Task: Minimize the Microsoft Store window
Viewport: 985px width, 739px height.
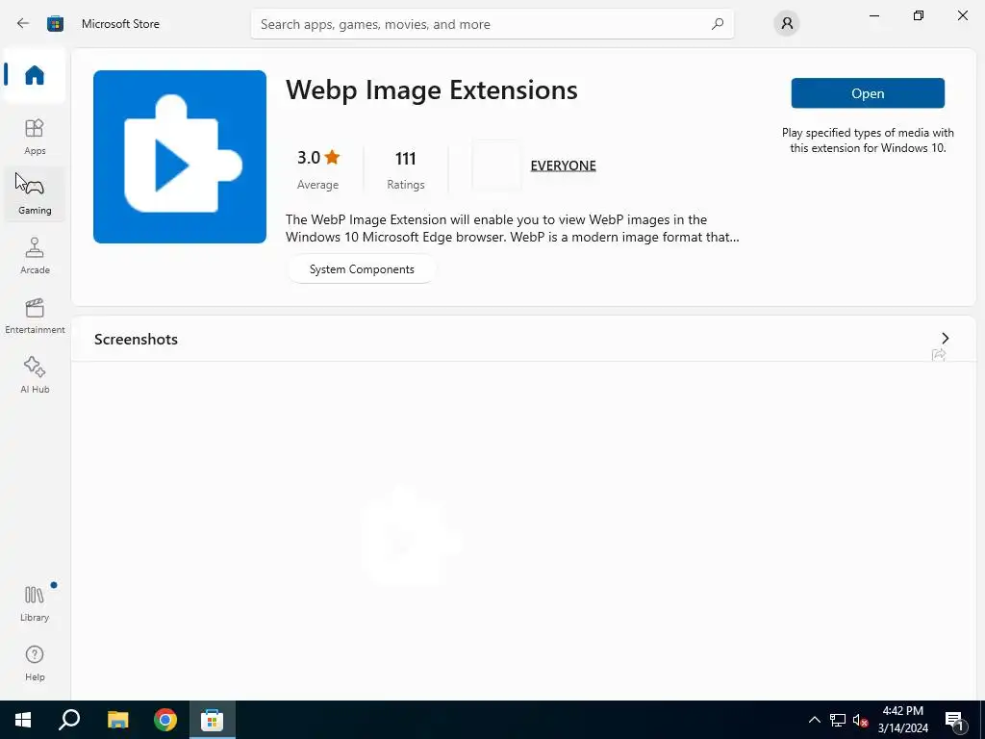Action: [873, 15]
